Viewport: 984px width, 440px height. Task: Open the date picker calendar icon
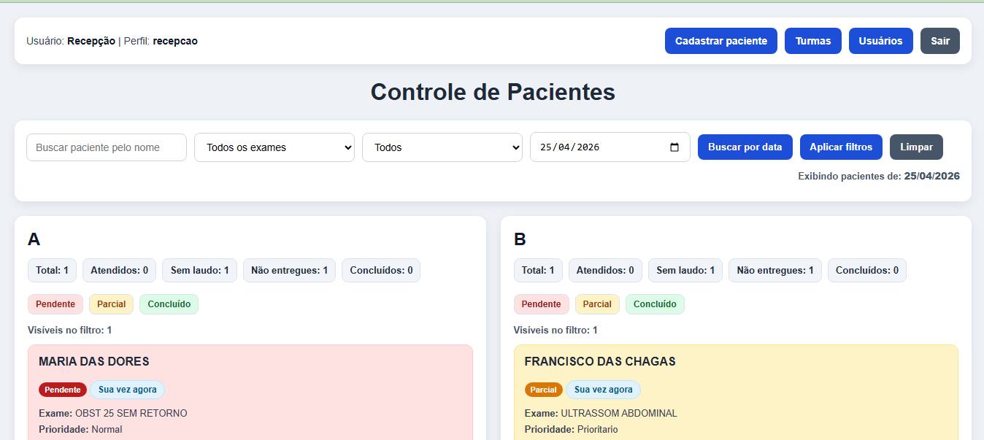674,147
